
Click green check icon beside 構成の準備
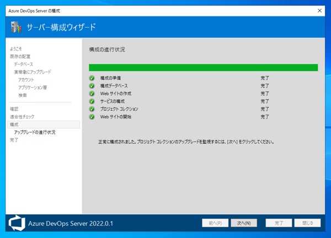[x=92, y=78]
